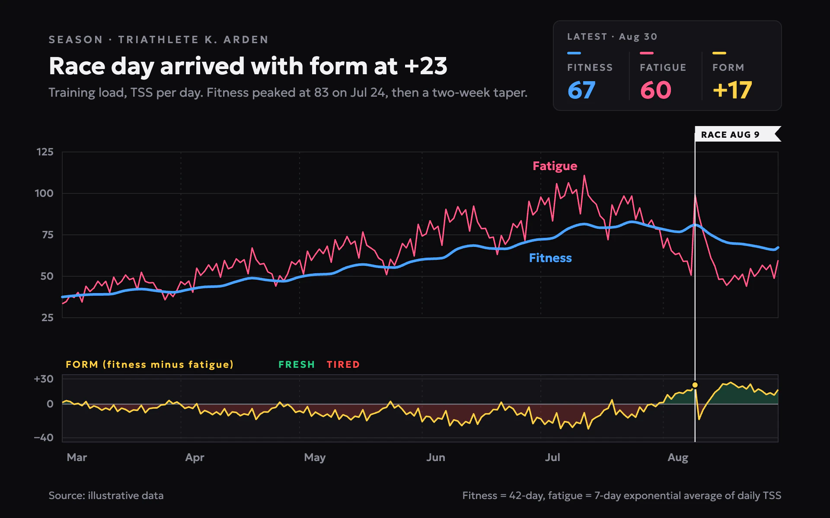Click the 25 y-axis tick label
Image resolution: width=830 pixels, height=518 pixels.
click(x=48, y=318)
